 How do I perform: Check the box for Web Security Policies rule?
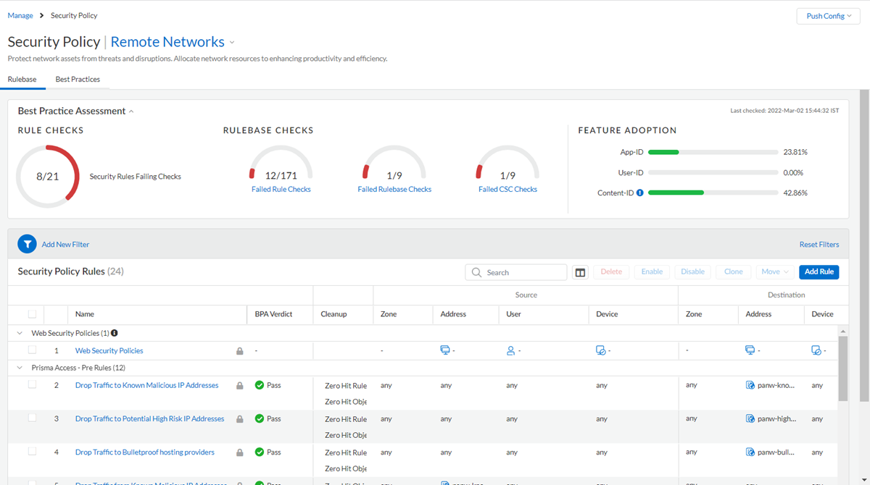coord(32,350)
